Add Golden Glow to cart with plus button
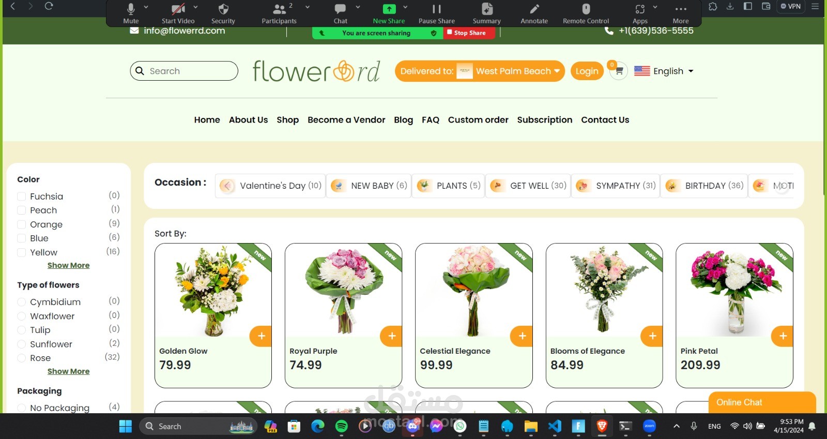This screenshot has height=439, width=827. tap(261, 336)
